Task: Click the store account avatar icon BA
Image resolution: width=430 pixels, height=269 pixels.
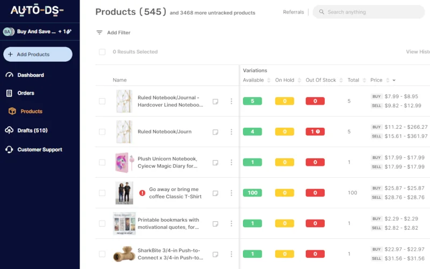Action: pyautogui.click(x=8, y=32)
